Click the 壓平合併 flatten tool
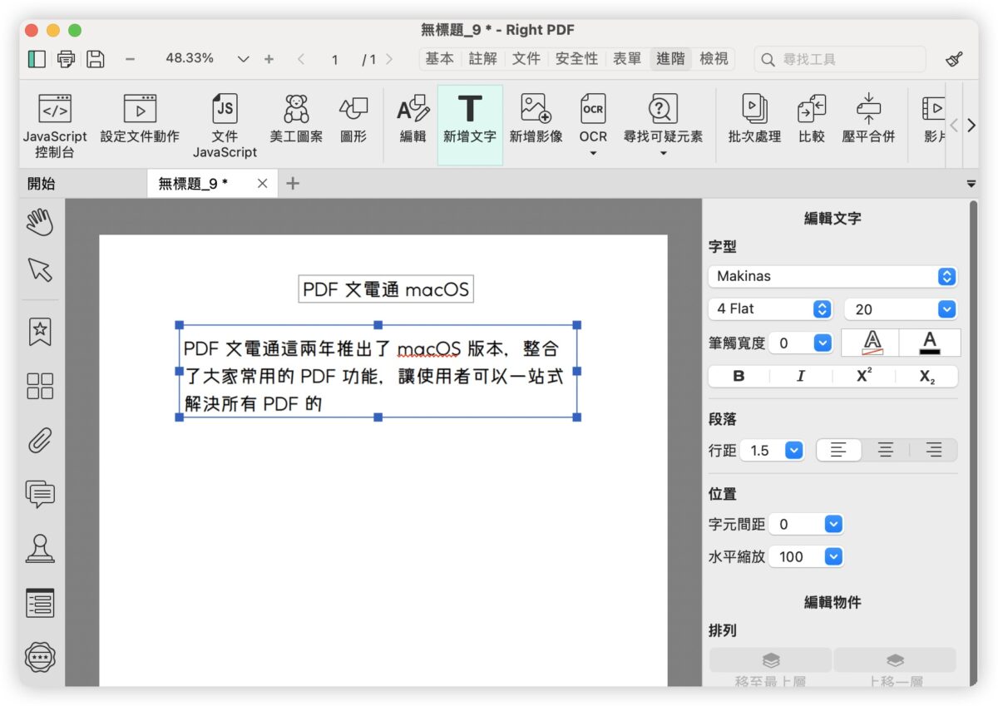 point(868,118)
